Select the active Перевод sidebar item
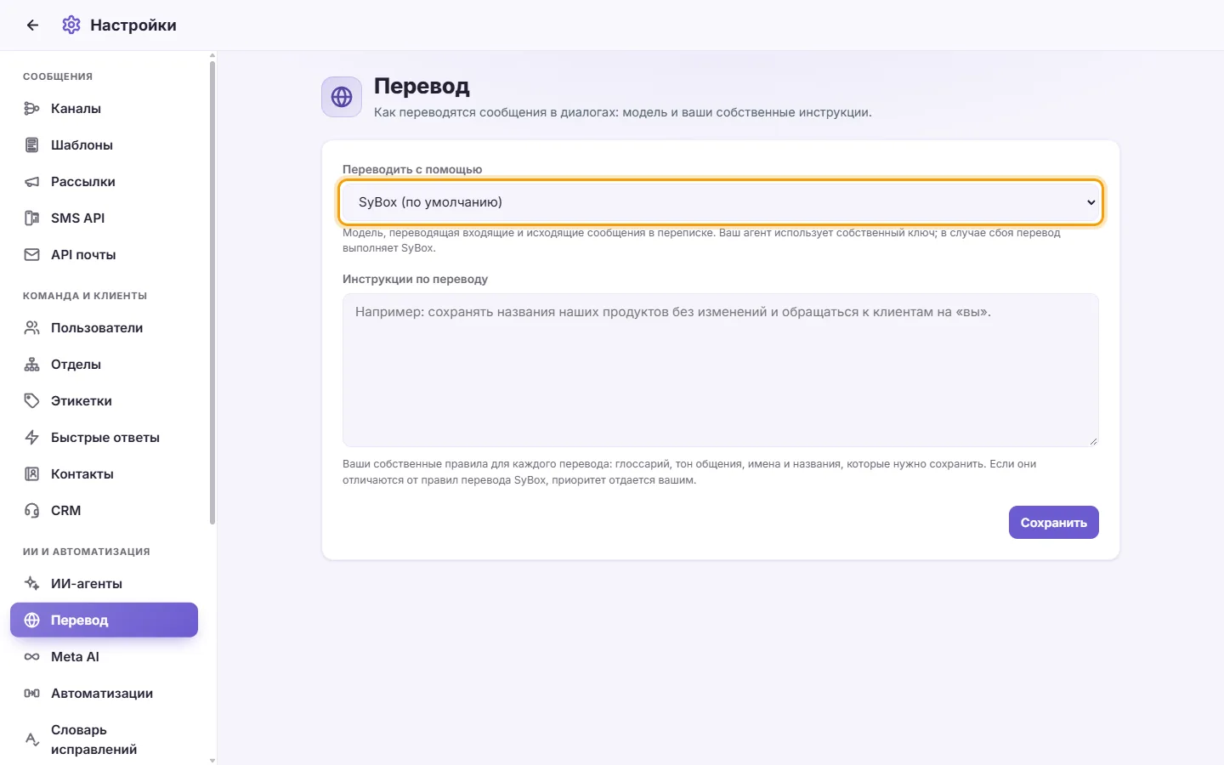The image size is (1224, 765). [x=104, y=620]
